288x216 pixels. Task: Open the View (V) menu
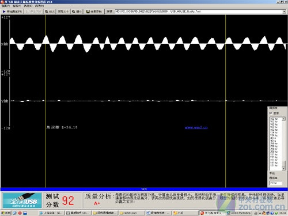tap(17, 6)
